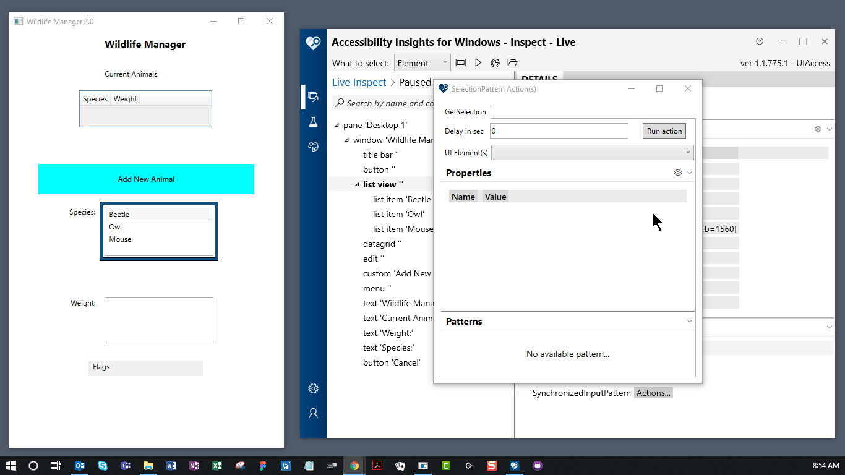
Task: Open Excel from the taskbar
Action: pos(217,466)
